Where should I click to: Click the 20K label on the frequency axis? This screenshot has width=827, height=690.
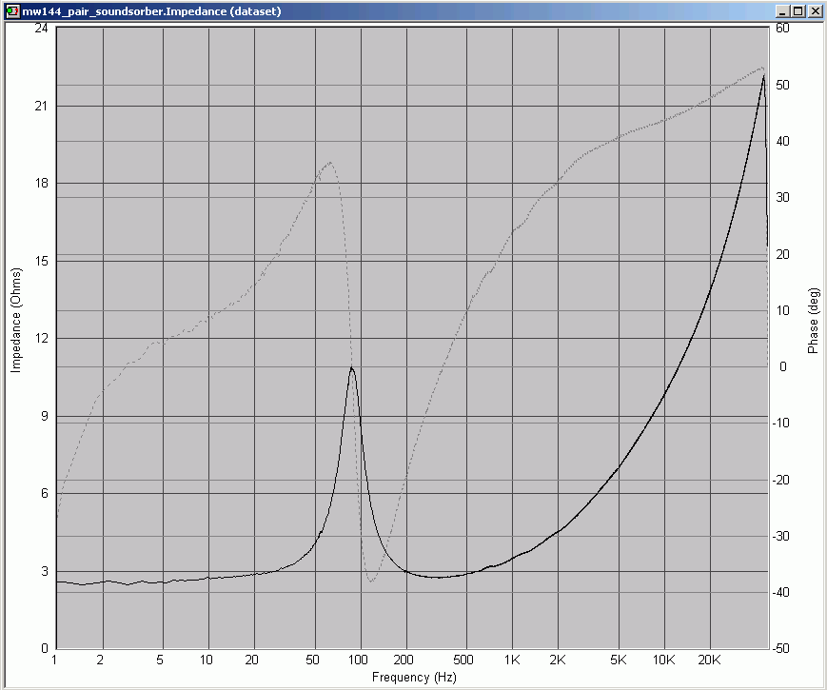[x=709, y=660]
